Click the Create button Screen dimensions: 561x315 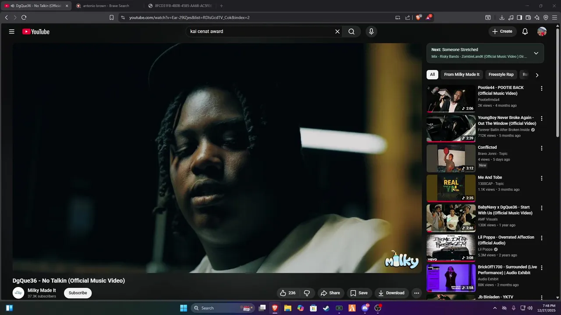(x=502, y=31)
